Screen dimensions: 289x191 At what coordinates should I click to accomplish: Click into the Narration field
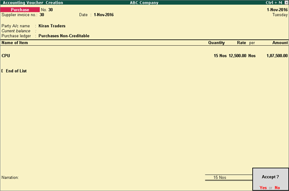pyautogui.click(x=110, y=177)
